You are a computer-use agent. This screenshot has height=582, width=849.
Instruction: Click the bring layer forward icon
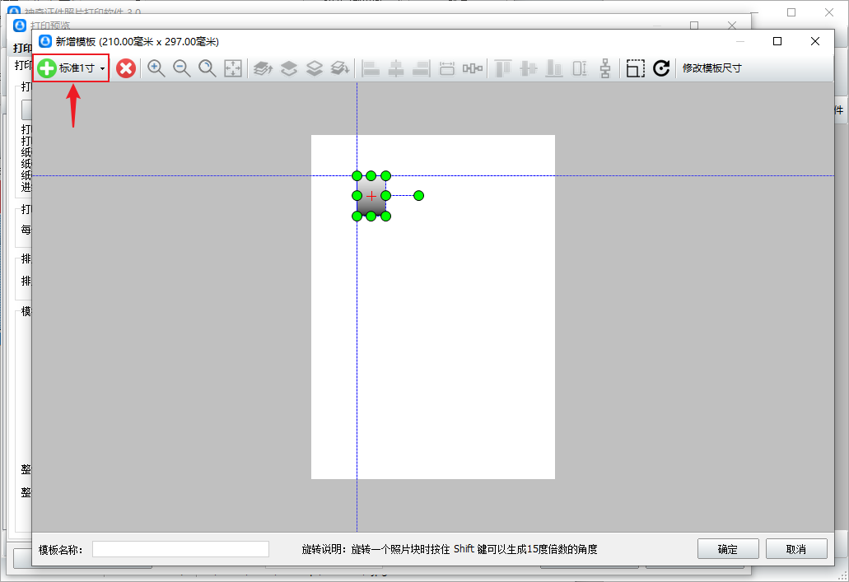pyautogui.click(x=288, y=68)
